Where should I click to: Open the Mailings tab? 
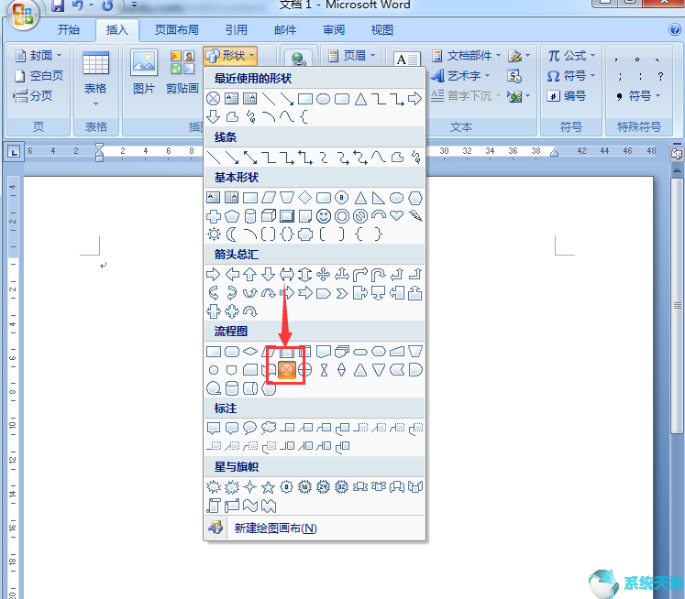click(x=285, y=29)
